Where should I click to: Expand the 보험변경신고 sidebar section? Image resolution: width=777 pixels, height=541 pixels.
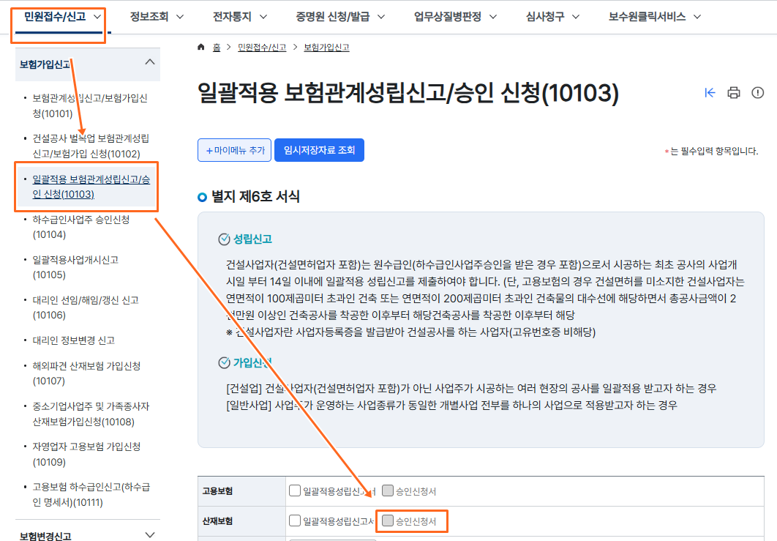tap(149, 534)
